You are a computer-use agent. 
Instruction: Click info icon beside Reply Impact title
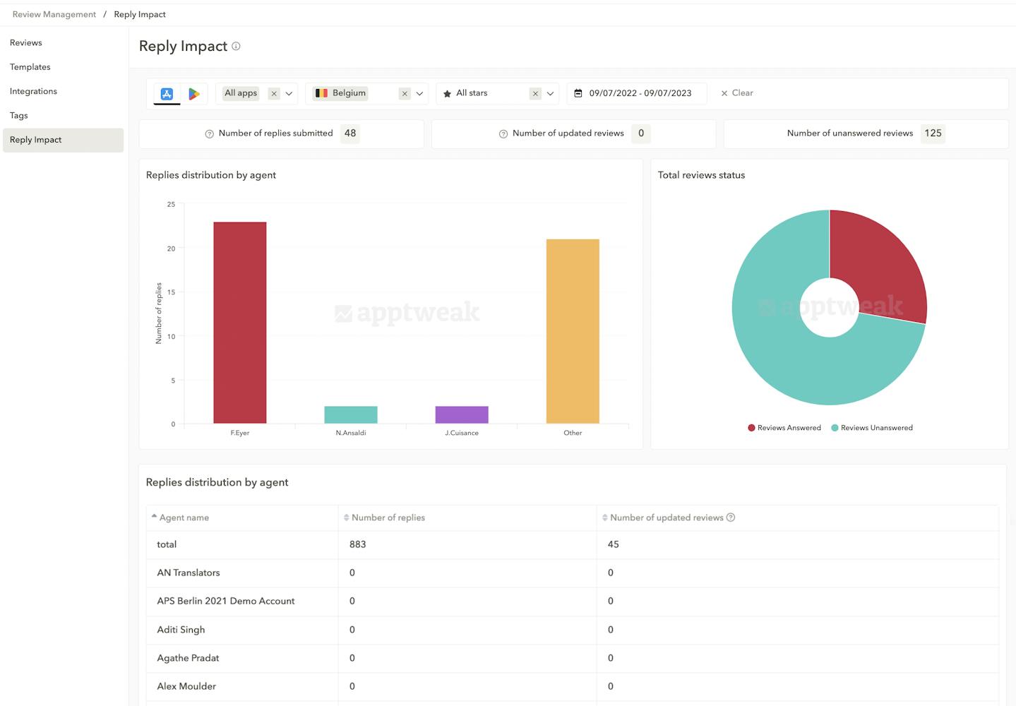236,47
